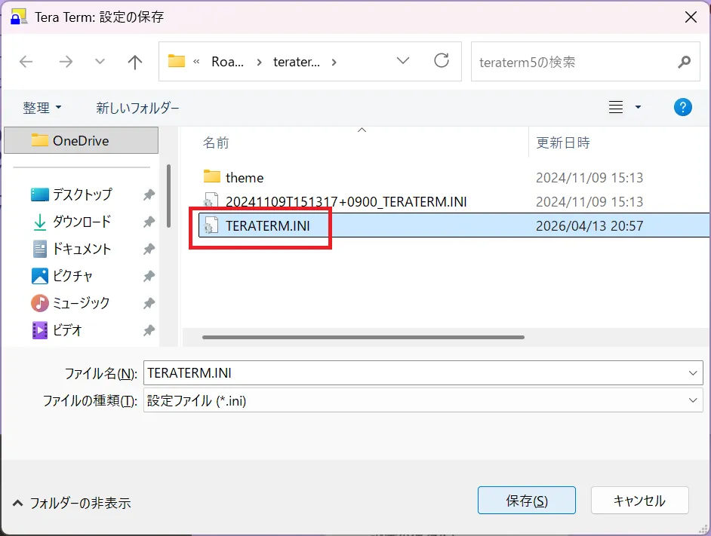This screenshot has width=711, height=536.
Task: Click the 保存 button
Action: [x=526, y=500]
